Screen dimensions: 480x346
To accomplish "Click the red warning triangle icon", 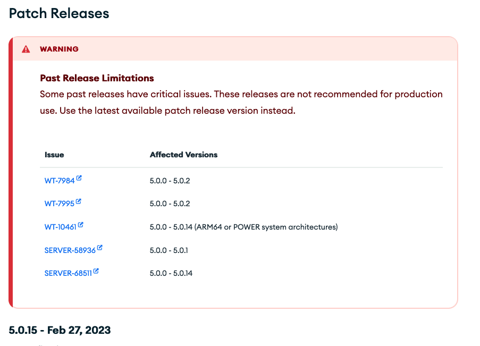I will point(26,48).
